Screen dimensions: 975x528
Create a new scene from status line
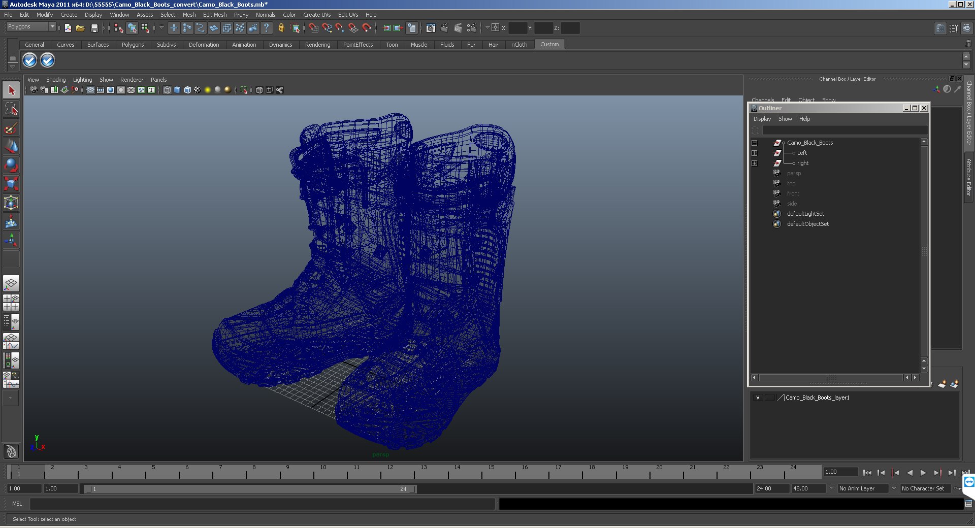click(68, 28)
